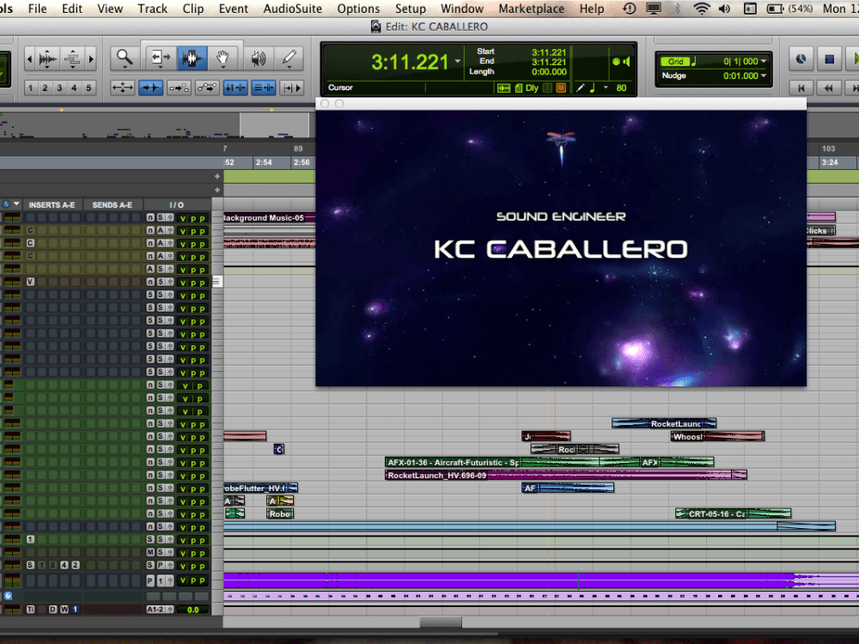Click the Length field 0:00.000
The height and width of the screenshot is (644, 859).
point(548,72)
